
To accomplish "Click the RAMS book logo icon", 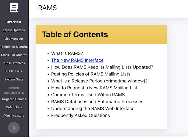I will click(x=14, y=7).
